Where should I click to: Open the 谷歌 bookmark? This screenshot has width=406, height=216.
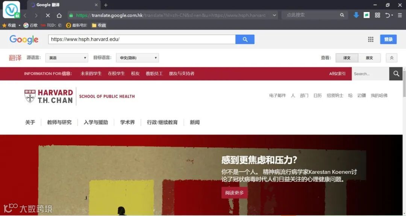click(x=30, y=25)
